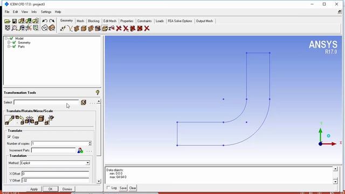Click the Dismiss button

[67, 189]
